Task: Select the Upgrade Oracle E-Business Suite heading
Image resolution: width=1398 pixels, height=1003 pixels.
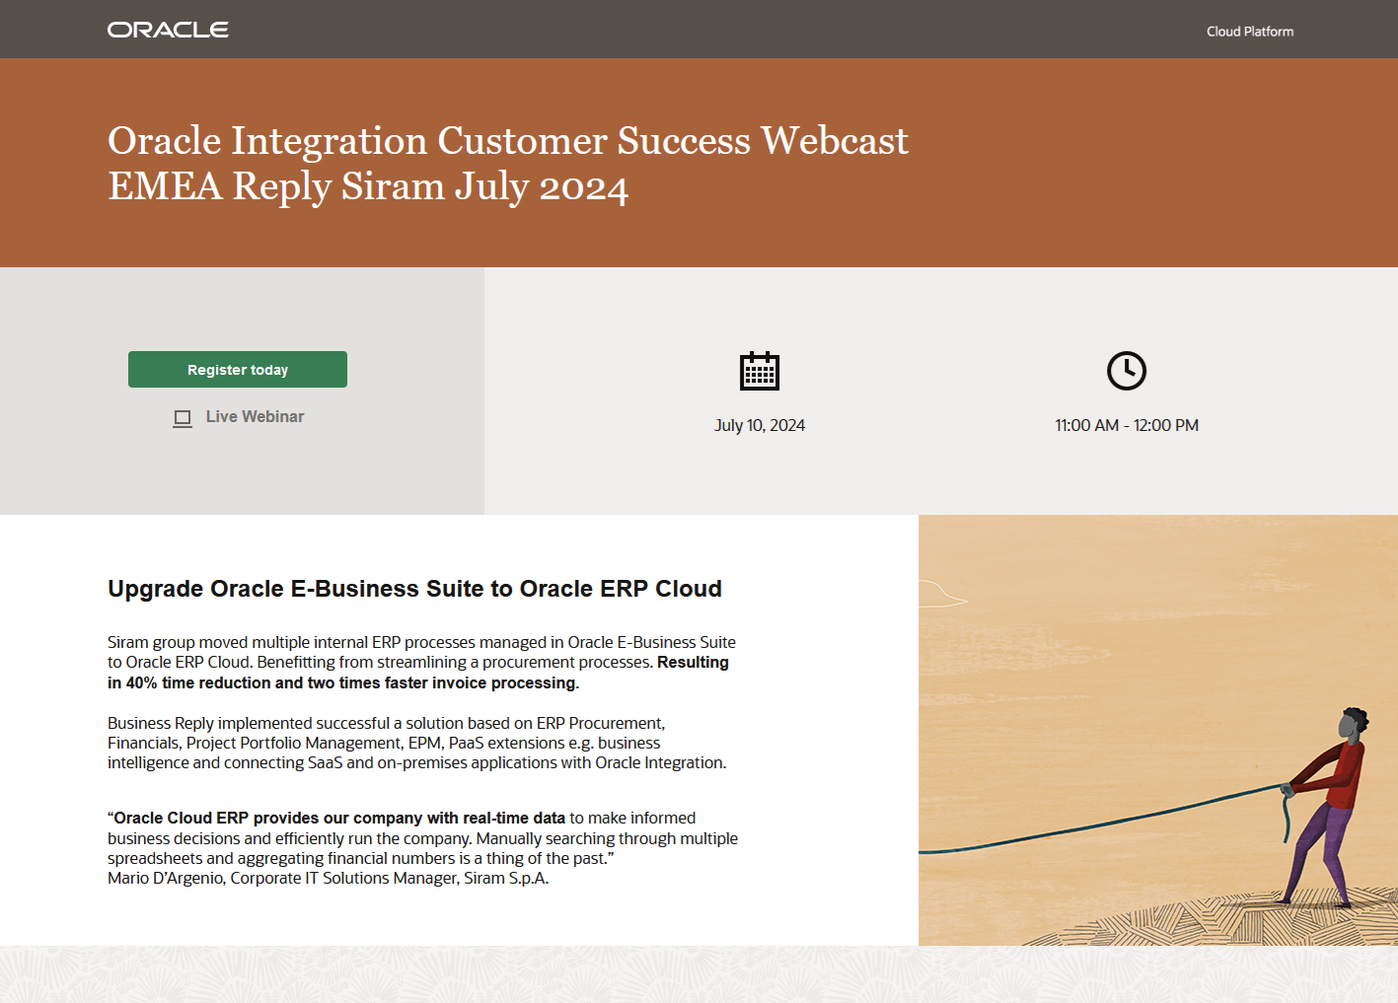Action: pos(414,588)
